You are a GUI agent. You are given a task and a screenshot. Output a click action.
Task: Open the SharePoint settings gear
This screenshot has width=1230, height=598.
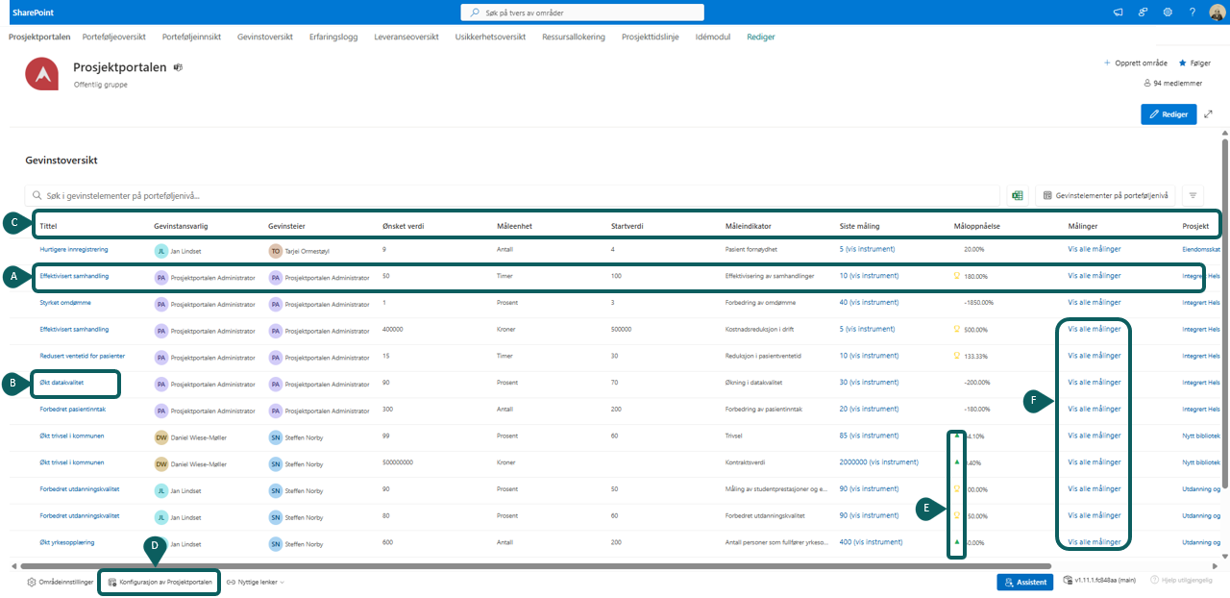click(1168, 12)
